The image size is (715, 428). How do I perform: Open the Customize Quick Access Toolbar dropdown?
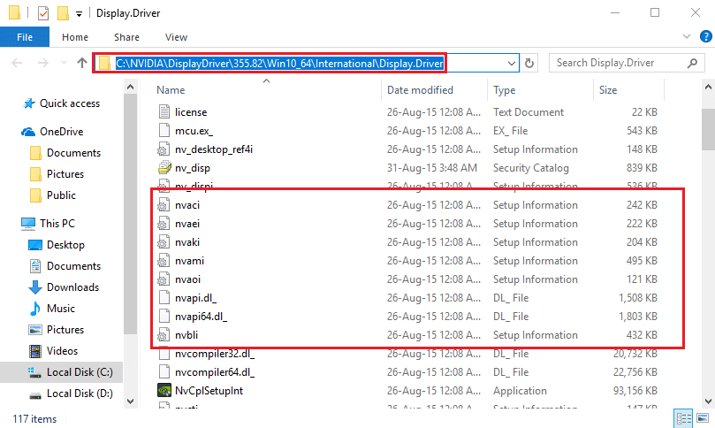pyautogui.click(x=79, y=14)
